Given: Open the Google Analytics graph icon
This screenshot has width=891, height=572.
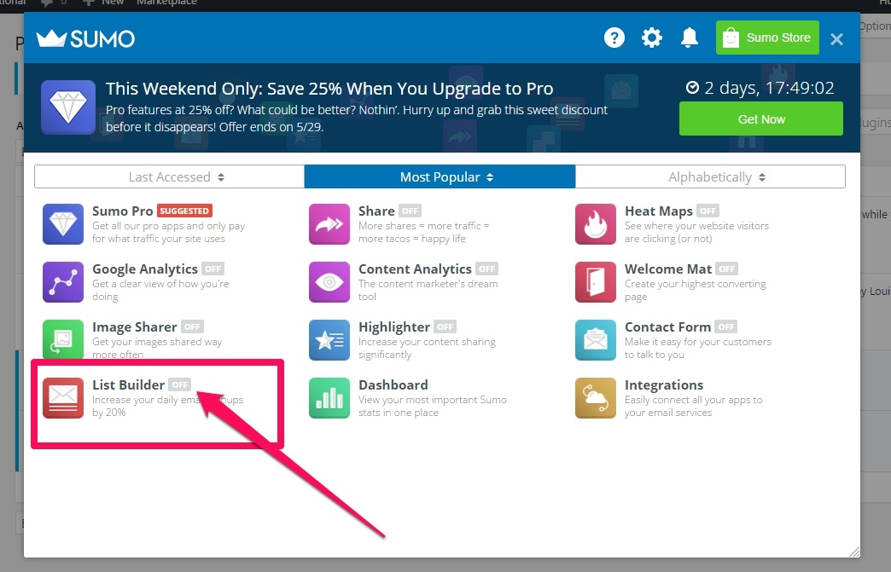Looking at the screenshot, I should pos(63,282).
